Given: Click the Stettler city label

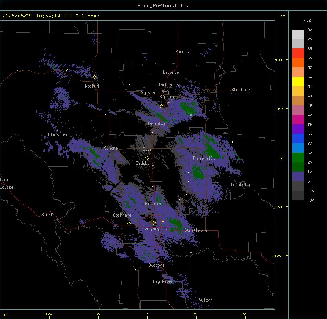Looking at the screenshot, I should click(x=241, y=90).
